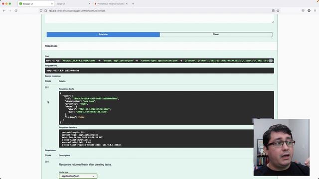Click the Clear button
Screen dimensions: 319x179
pos(216,34)
